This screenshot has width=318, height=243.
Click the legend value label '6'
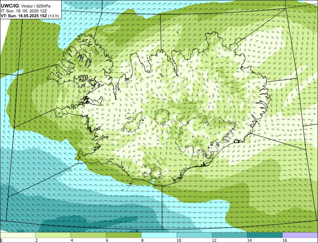107,240
